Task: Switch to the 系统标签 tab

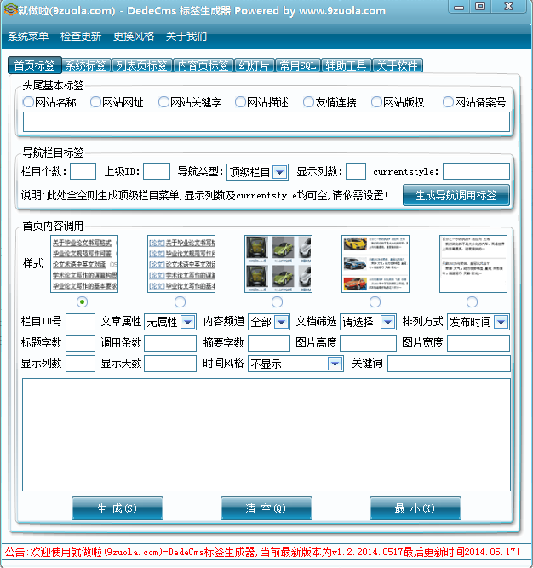Action: (86, 66)
